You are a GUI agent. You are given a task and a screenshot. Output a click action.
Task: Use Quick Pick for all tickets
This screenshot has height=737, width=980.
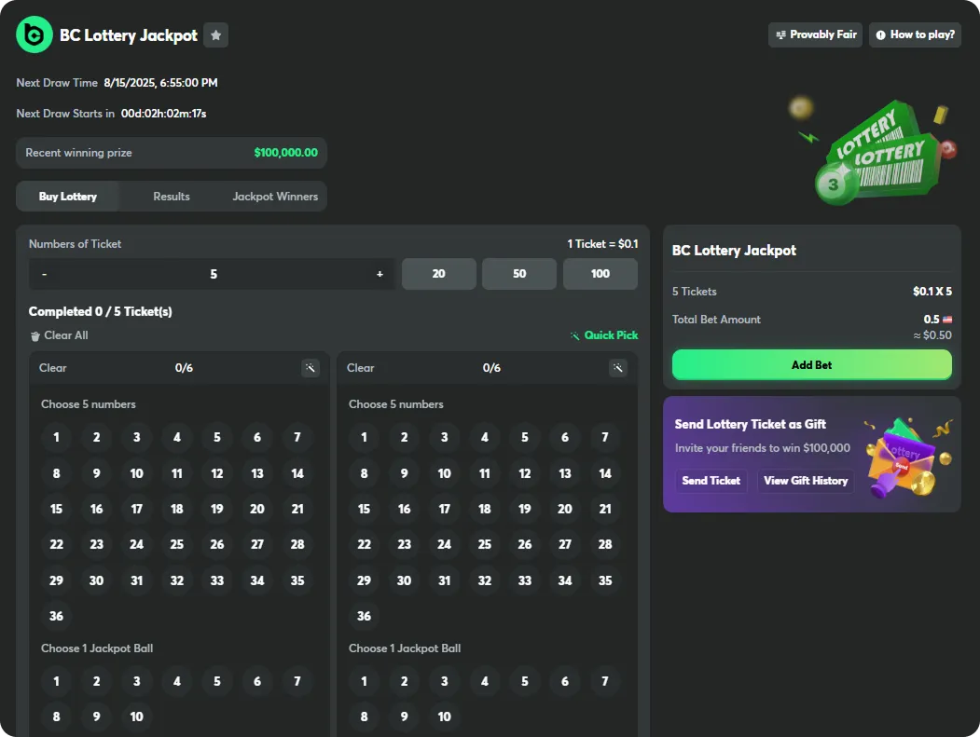tap(603, 335)
